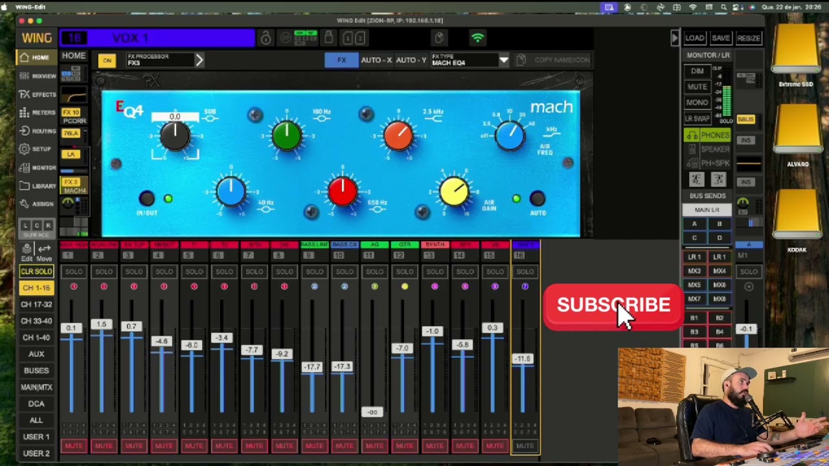Open the Library folder section
This screenshot has height=466, width=829.
pyautogui.click(x=36, y=186)
